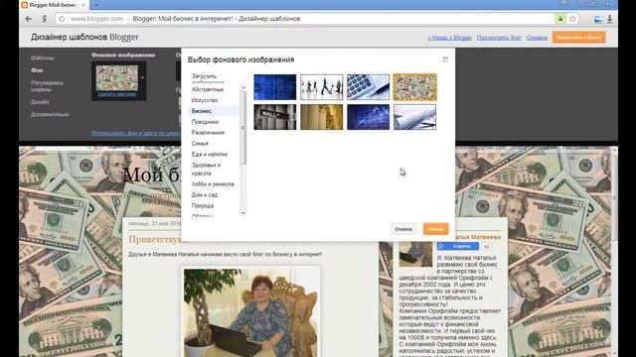
Task: Bookmark page with the star icon
Action: point(572,19)
